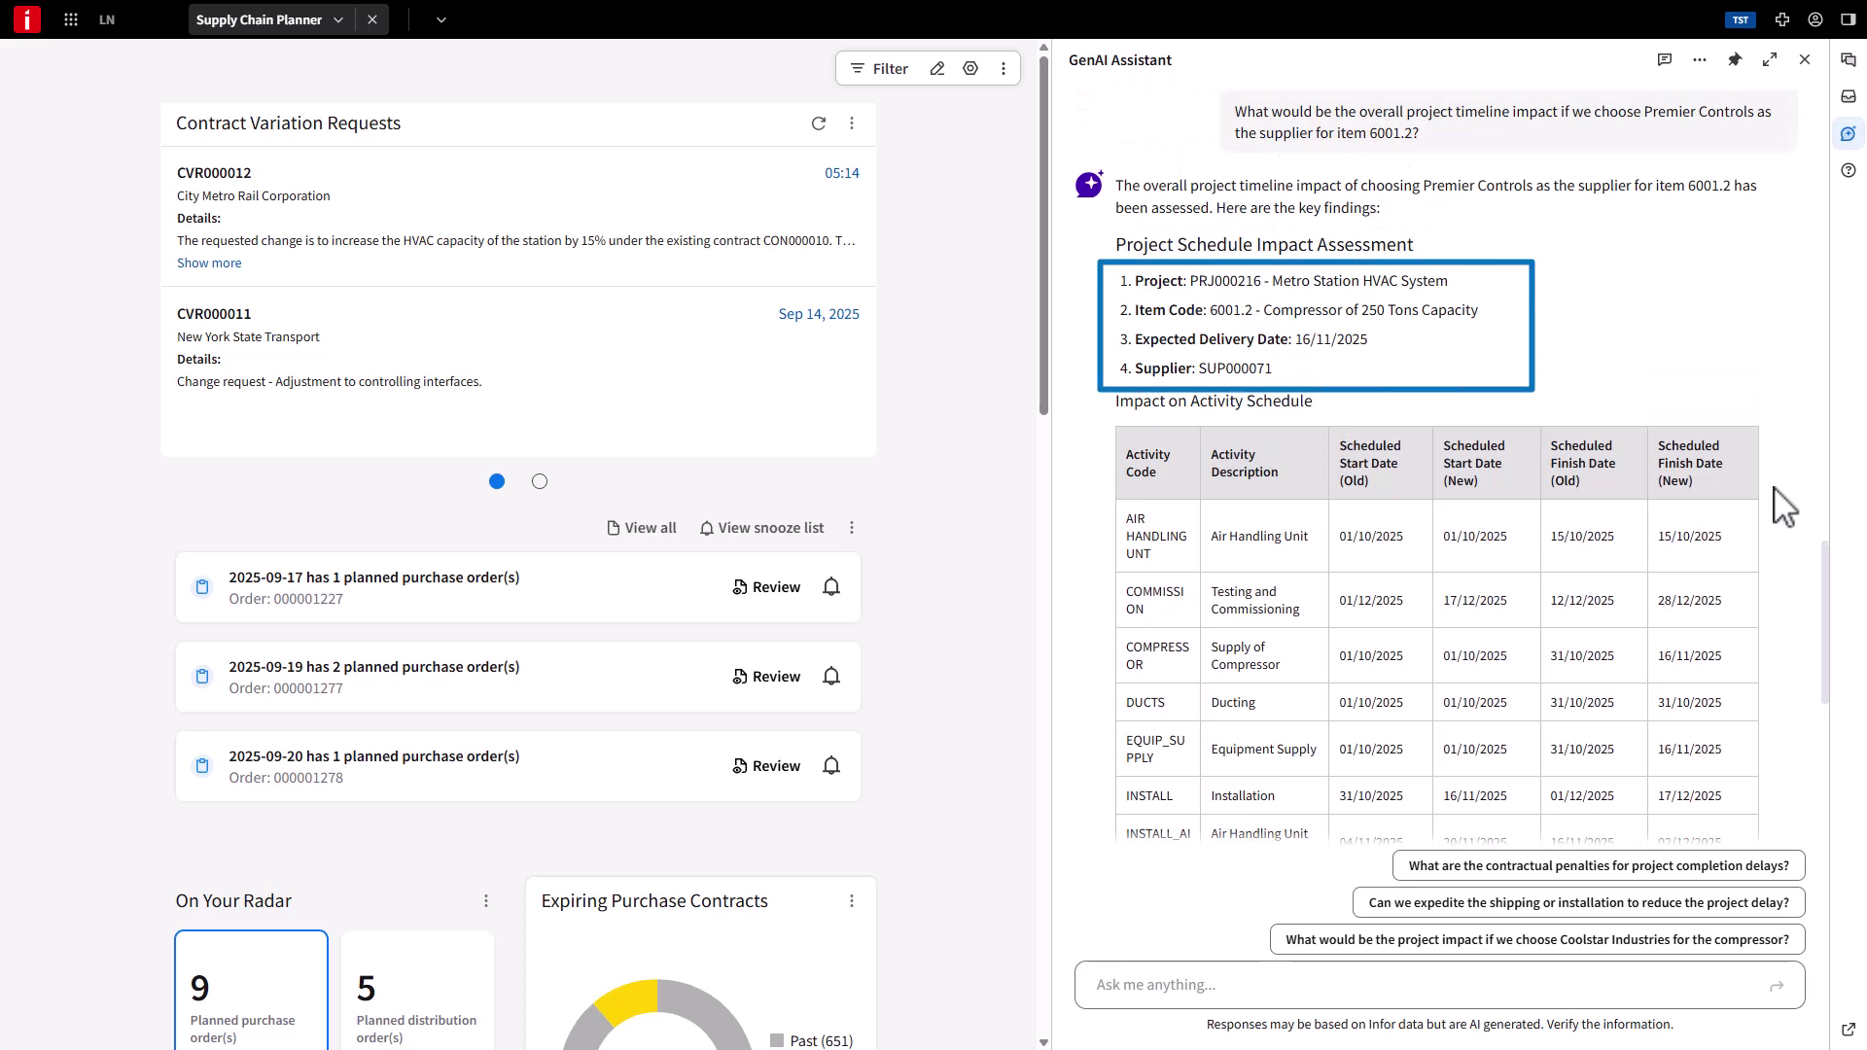Expand GenAI Assistant to full screen
Viewport: 1867px width, 1050px height.
(x=1770, y=59)
